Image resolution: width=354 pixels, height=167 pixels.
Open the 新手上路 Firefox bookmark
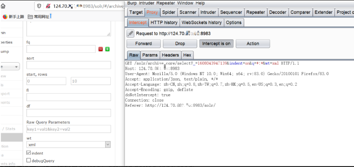point(13,17)
